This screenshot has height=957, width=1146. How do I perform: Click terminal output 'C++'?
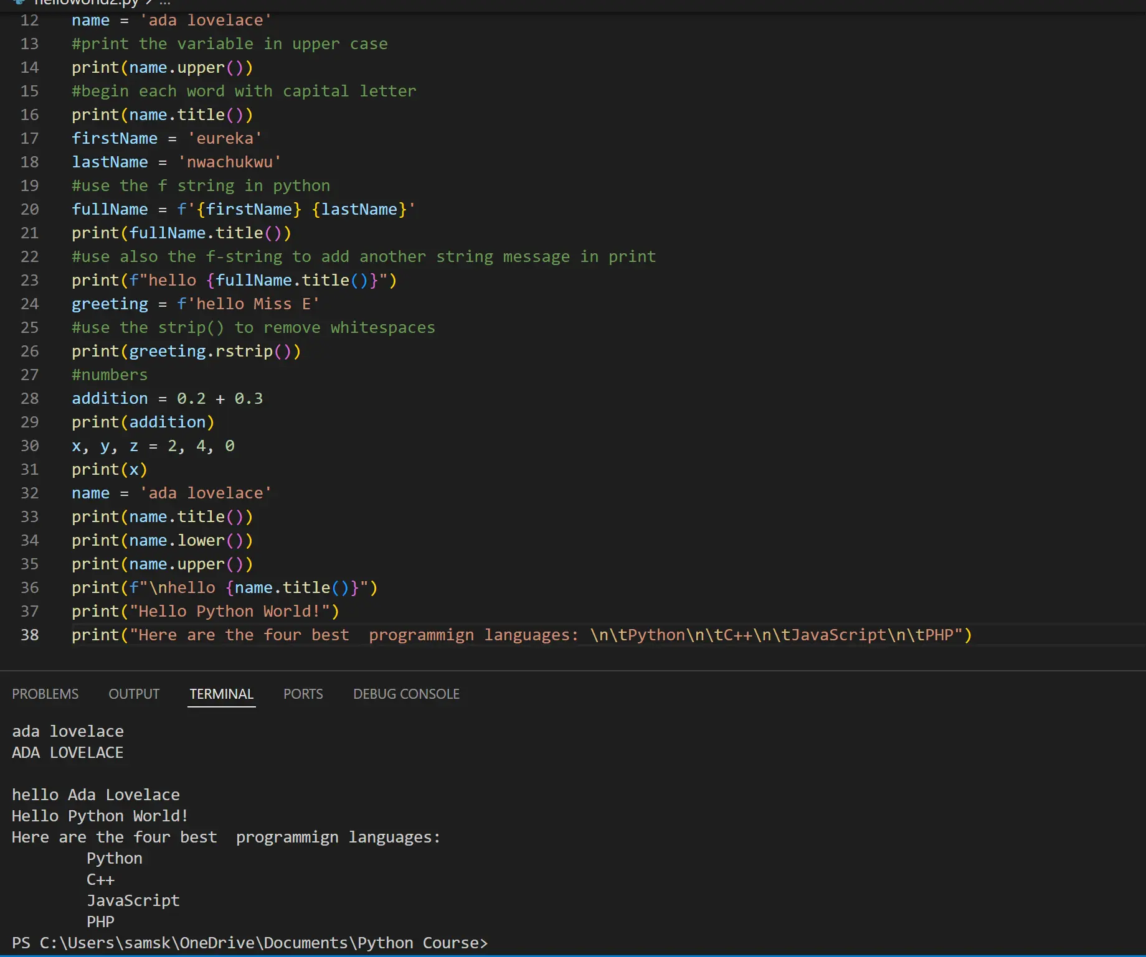[100, 879]
